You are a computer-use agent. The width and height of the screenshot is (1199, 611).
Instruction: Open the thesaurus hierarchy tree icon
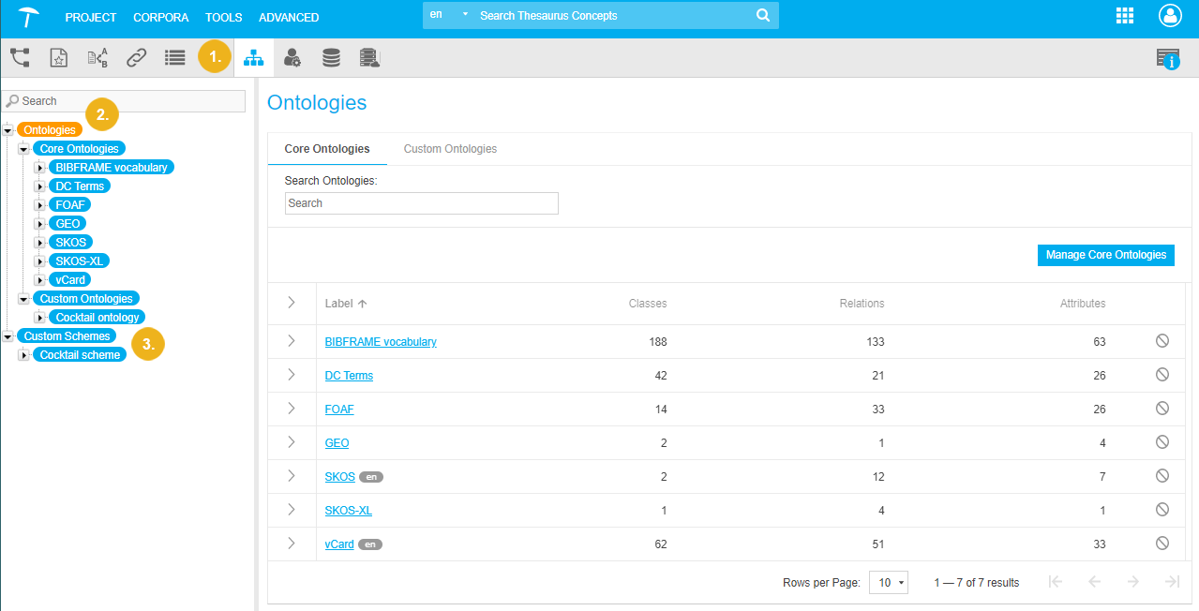tap(20, 58)
